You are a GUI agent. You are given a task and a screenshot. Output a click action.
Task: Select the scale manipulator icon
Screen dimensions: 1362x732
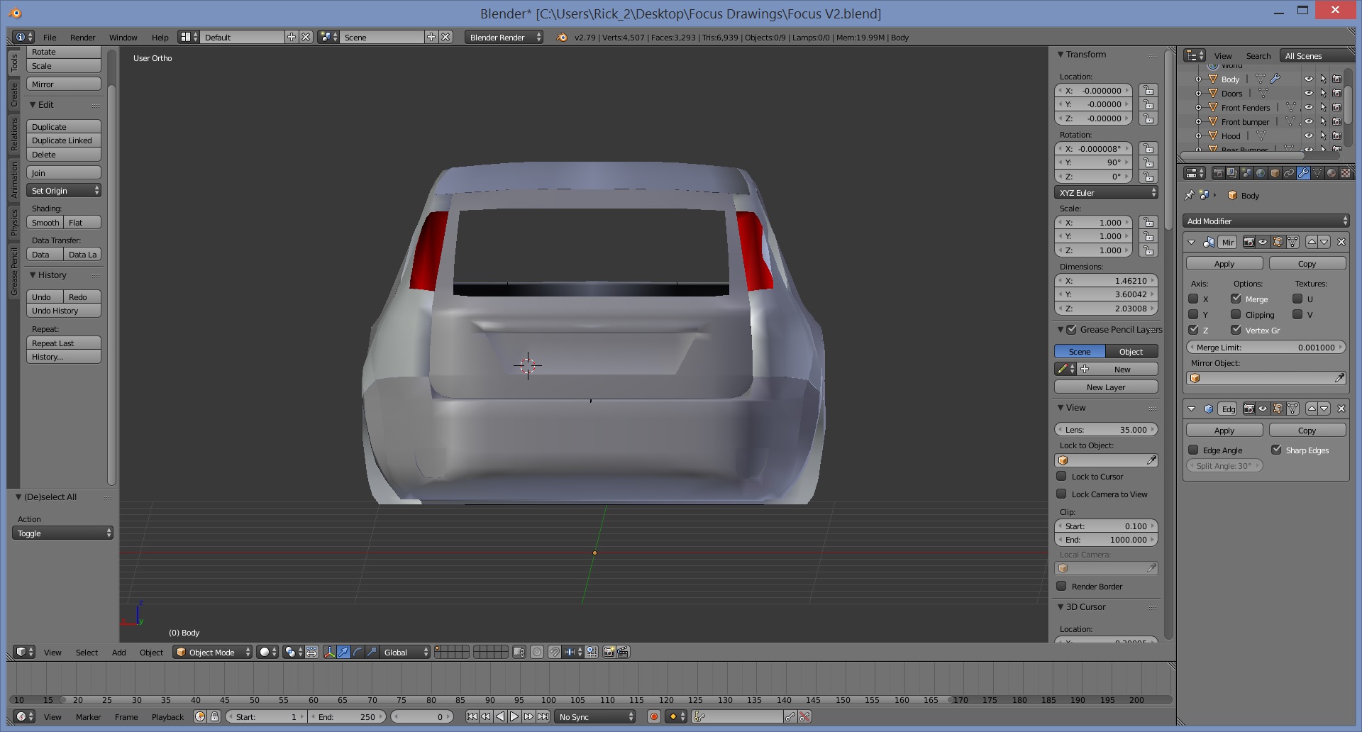tap(372, 652)
